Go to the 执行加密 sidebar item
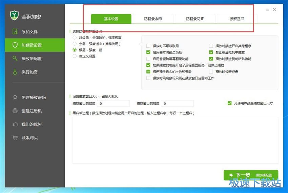Image resolution: width=288 pixels, height=193 pixels. (35, 72)
